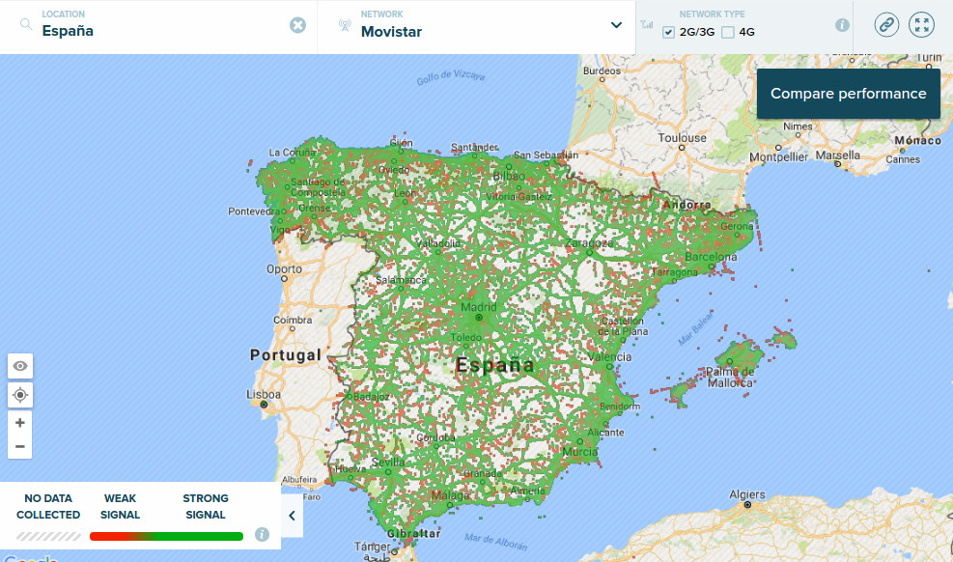Screen dimensions: 953x562
Task: Click the Compare performance button
Action: point(849,94)
